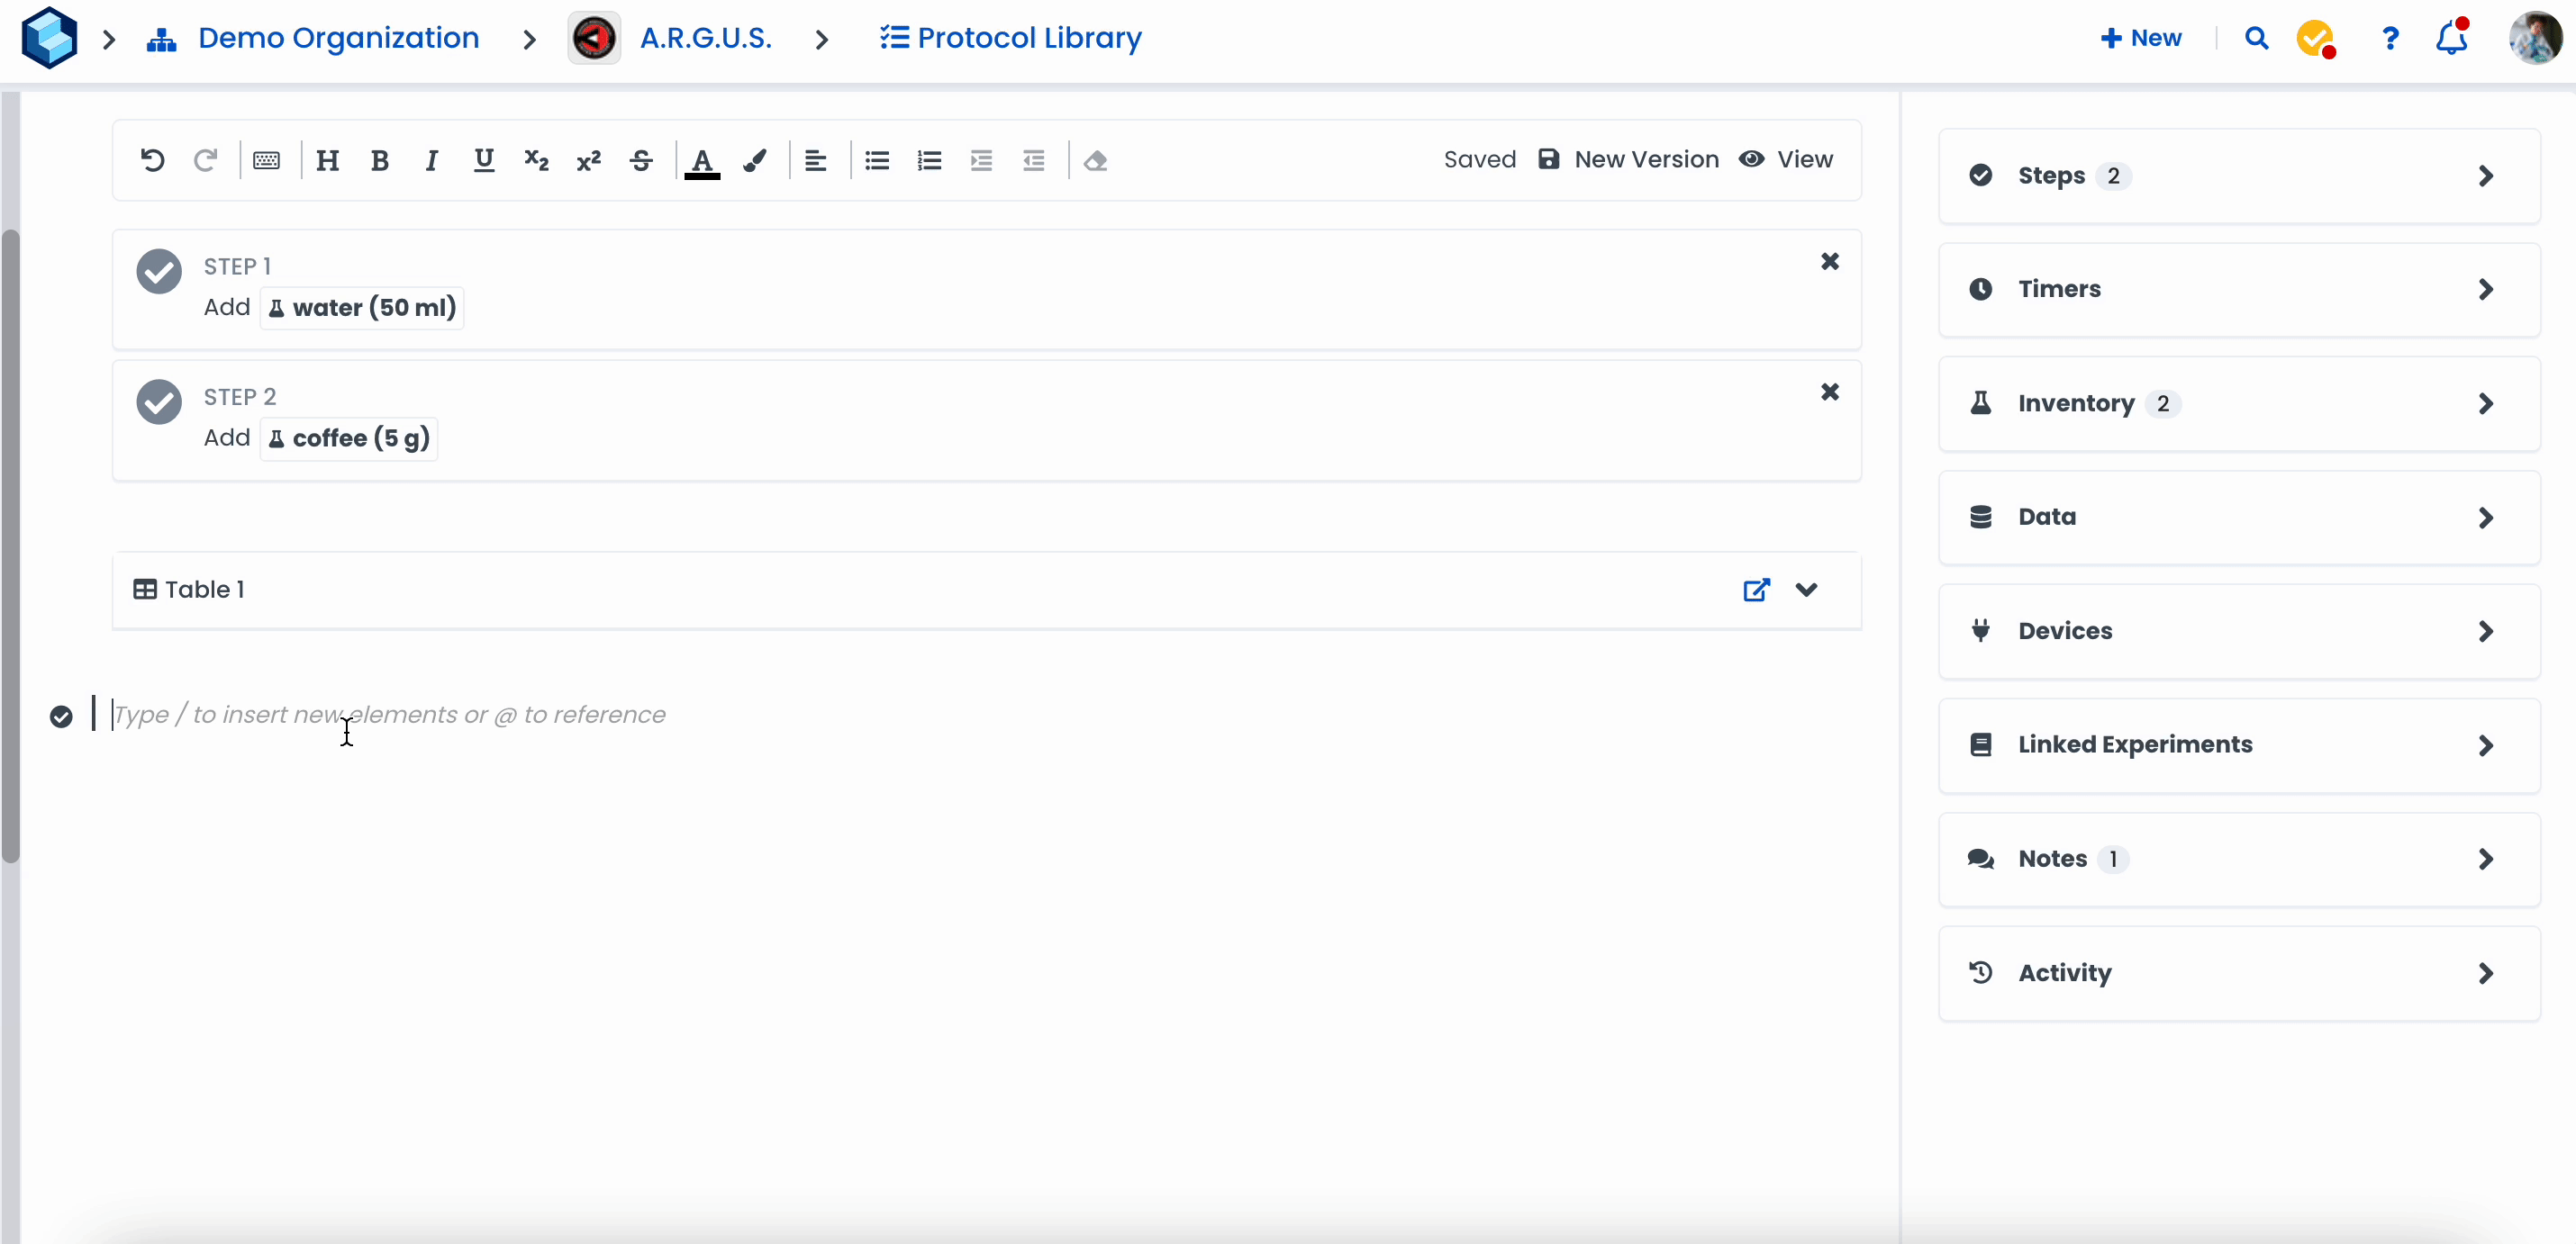Go to Demo Organization breadcrumb
This screenshot has width=2576, height=1244.
pyautogui.click(x=338, y=38)
